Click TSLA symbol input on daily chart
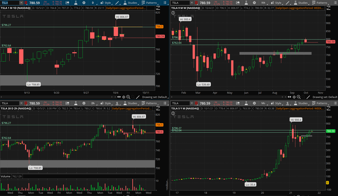The image size is (338, 196). pos(10,3)
